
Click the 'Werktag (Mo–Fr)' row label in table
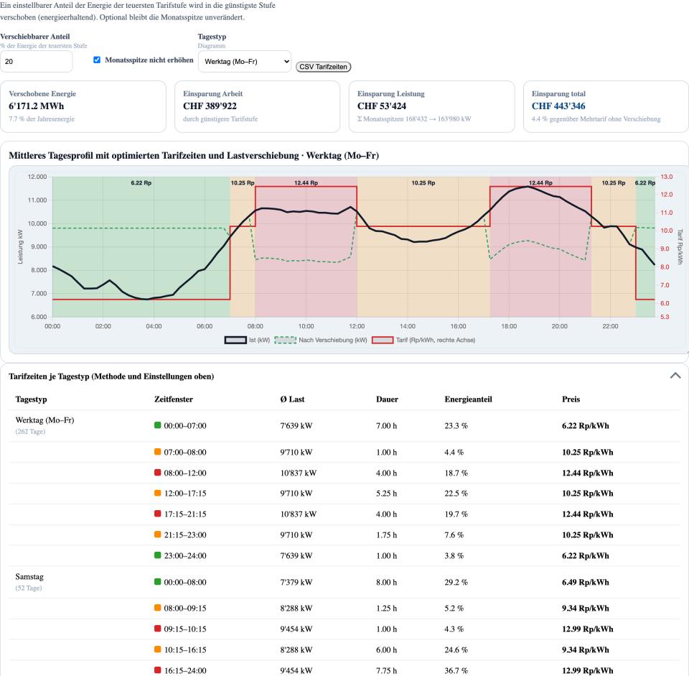coord(44,420)
